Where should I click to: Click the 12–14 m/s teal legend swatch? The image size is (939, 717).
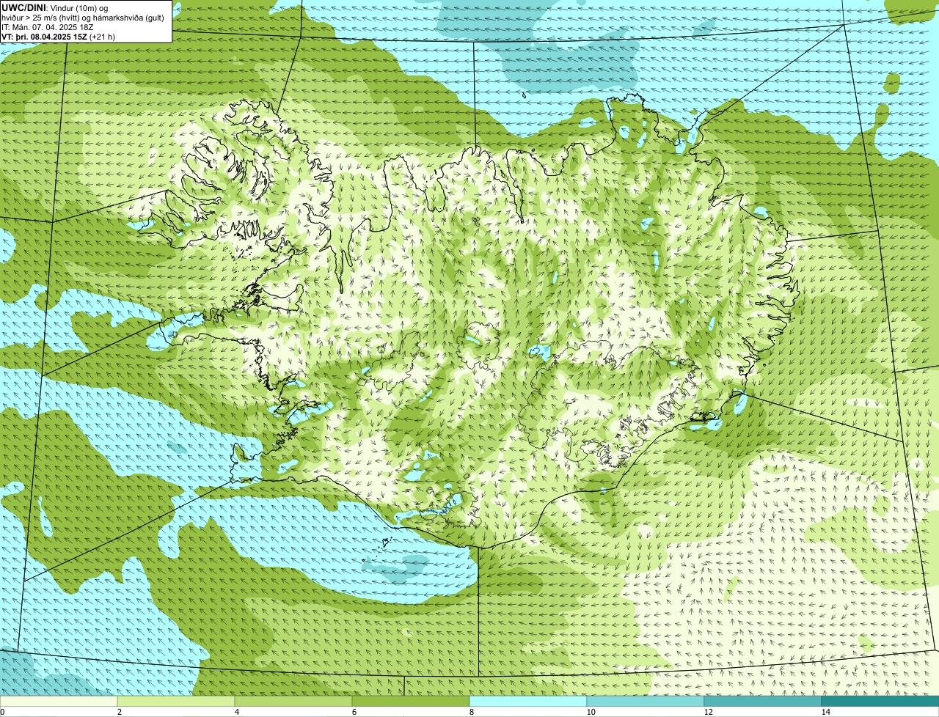tap(763, 701)
